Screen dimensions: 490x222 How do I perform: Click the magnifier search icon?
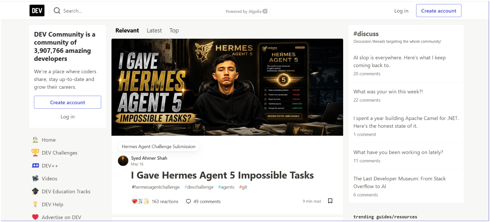pos(57,11)
